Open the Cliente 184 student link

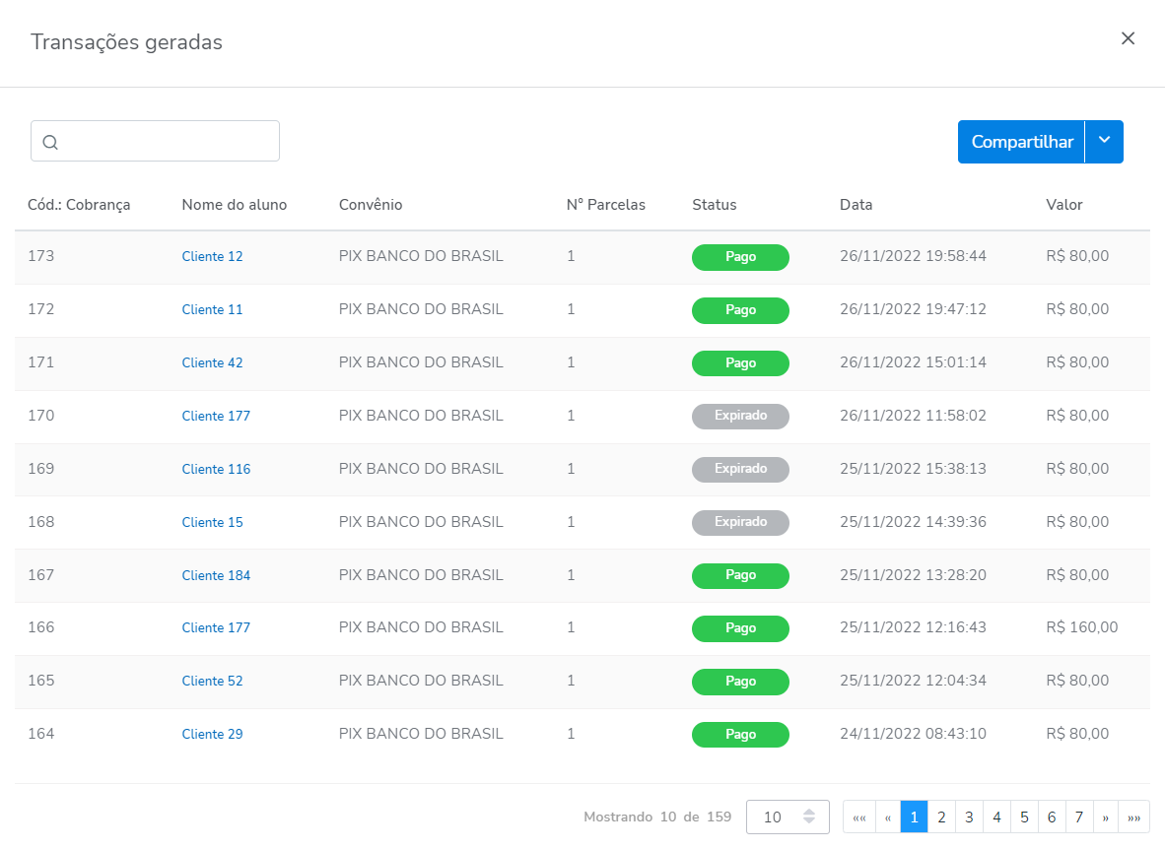216,575
